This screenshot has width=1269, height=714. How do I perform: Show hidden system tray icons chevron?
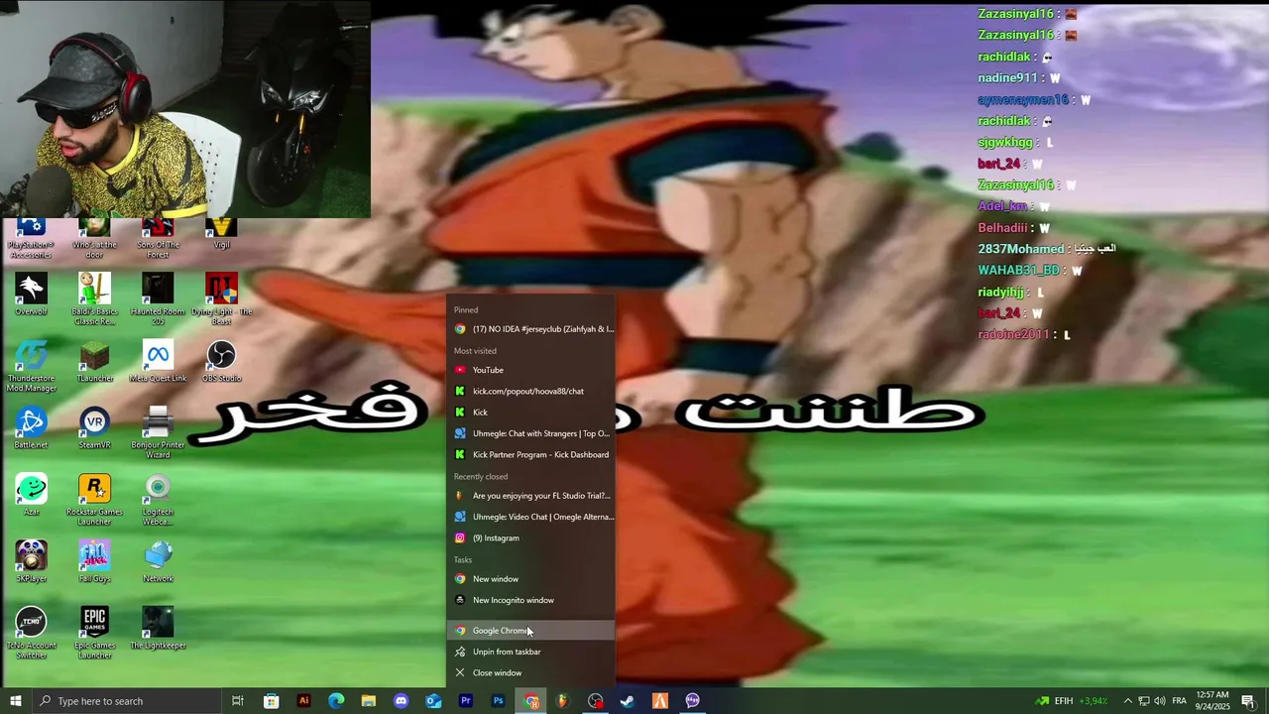tap(1127, 701)
